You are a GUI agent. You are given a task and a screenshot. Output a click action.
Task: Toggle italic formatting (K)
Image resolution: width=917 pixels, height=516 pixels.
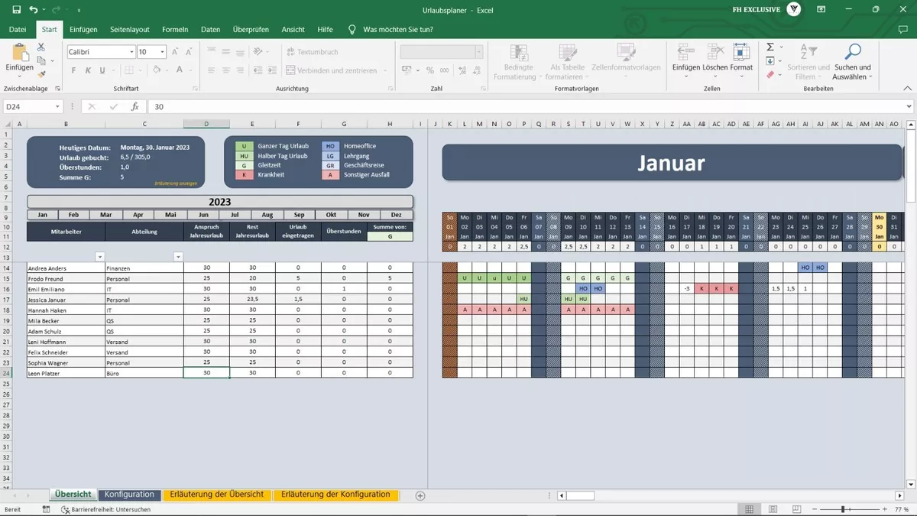click(88, 70)
